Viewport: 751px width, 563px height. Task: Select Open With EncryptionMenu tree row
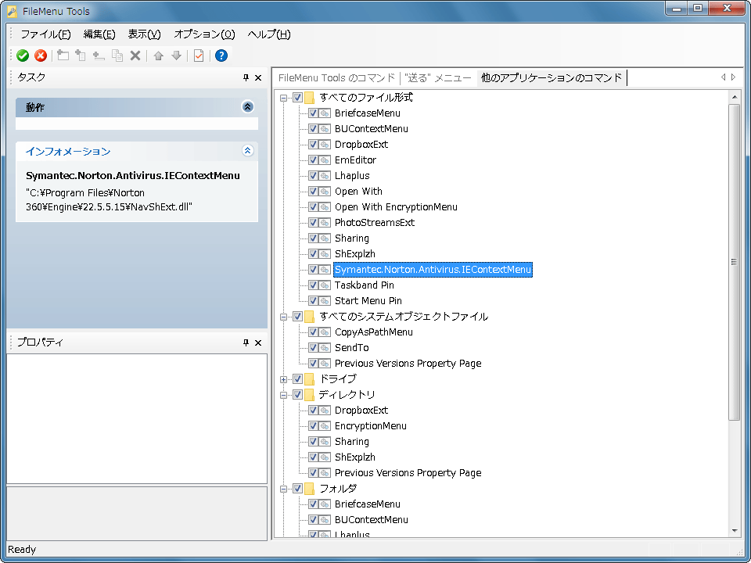click(396, 206)
